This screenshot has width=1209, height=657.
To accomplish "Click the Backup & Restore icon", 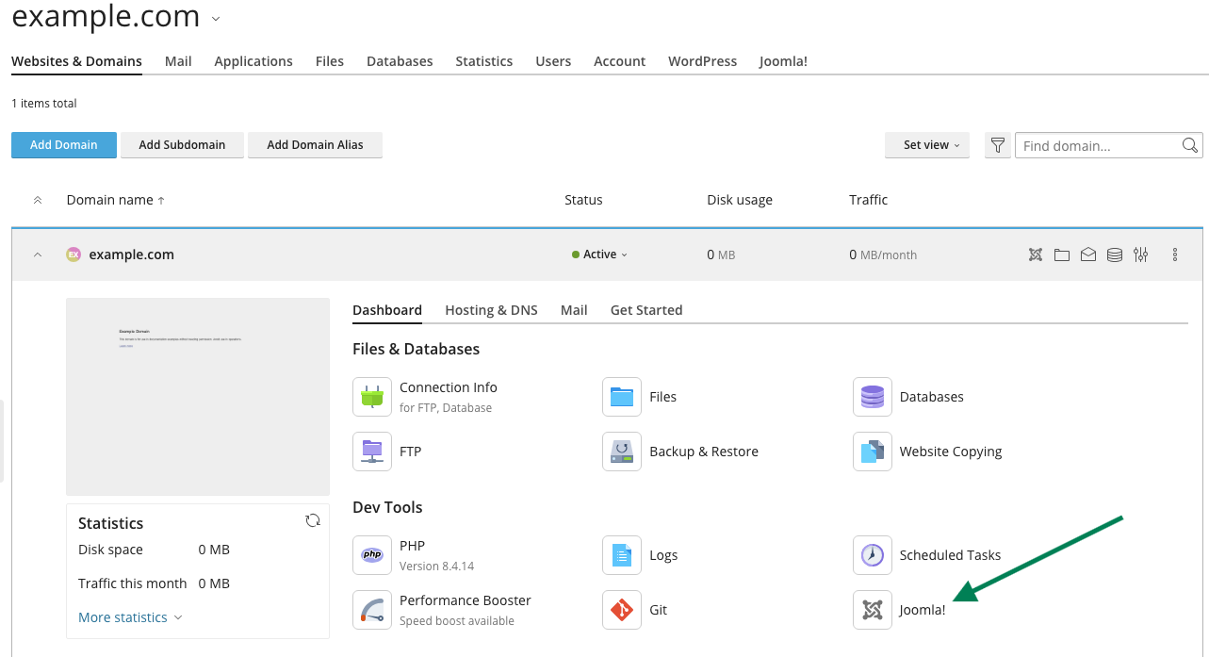I will tap(622, 452).
